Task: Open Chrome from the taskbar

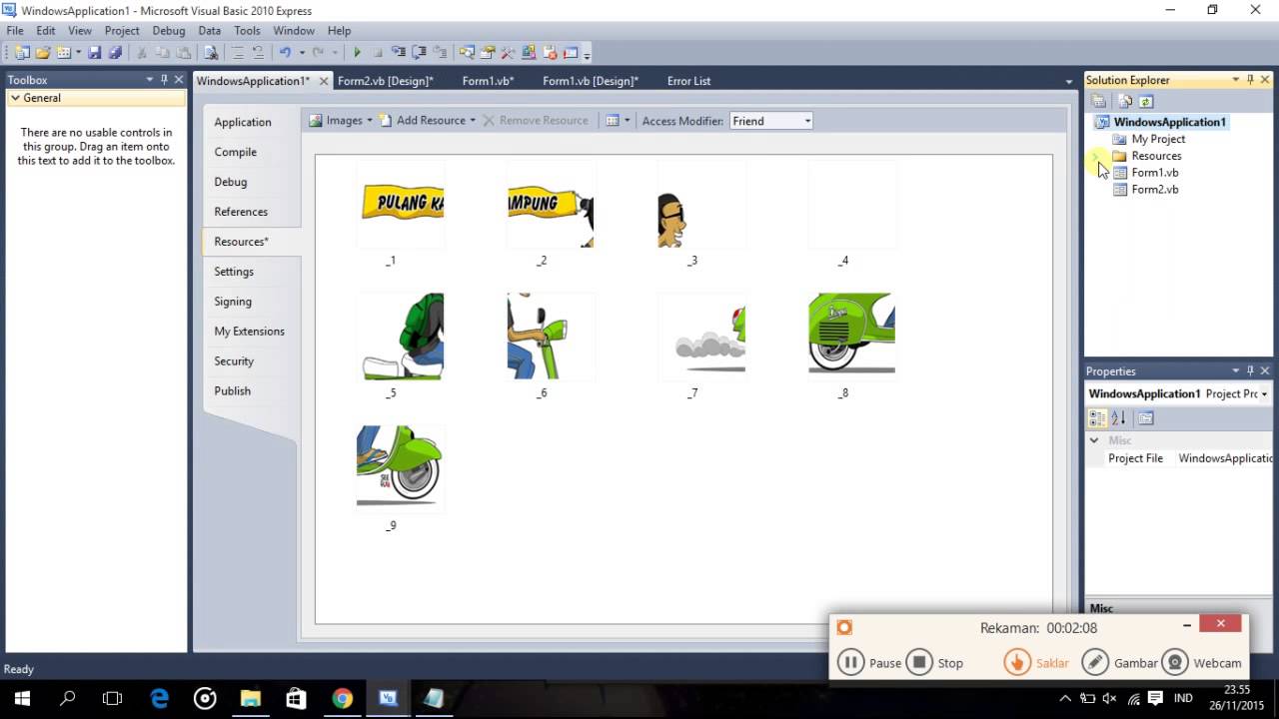Action: tap(343, 699)
